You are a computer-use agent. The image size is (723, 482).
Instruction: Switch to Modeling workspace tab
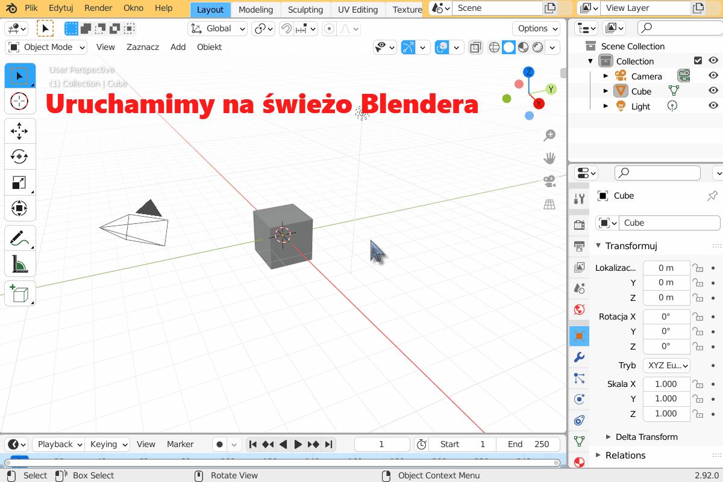(255, 10)
